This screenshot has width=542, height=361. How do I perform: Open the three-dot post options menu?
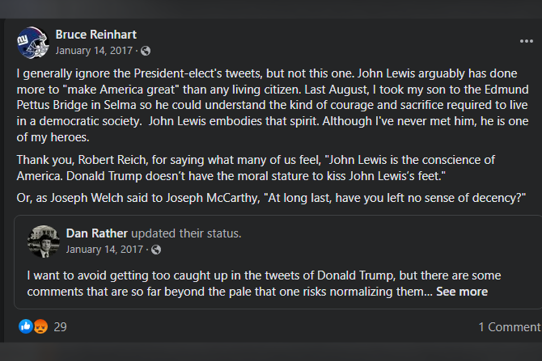coord(526,41)
